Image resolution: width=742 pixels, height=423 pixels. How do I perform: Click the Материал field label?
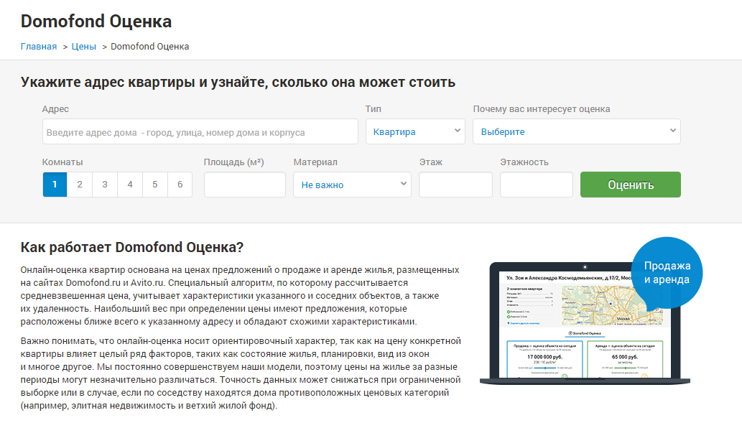pyautogui.click(x=315, y=162)
